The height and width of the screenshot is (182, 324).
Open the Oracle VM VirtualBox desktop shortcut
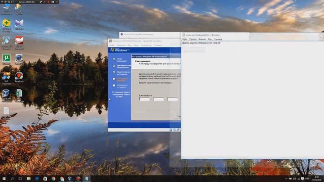6,95
